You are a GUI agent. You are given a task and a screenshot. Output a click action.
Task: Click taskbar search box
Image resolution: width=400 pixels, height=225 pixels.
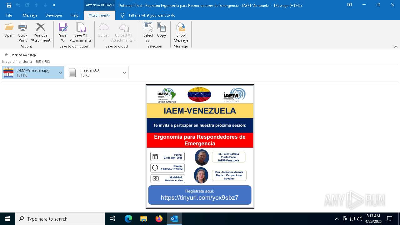[60, 219]
